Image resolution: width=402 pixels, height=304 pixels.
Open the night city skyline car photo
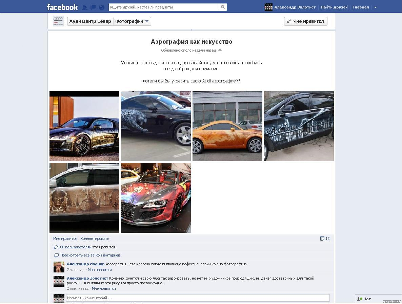pyautogui.click(x=299, y=126)
